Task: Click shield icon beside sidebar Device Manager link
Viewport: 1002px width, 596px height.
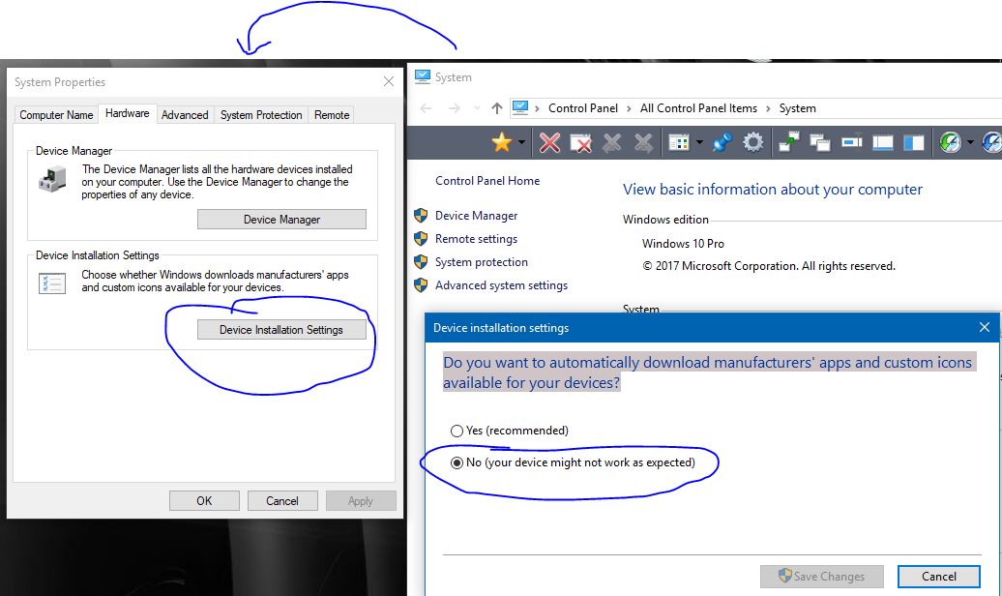Action: 421,216
